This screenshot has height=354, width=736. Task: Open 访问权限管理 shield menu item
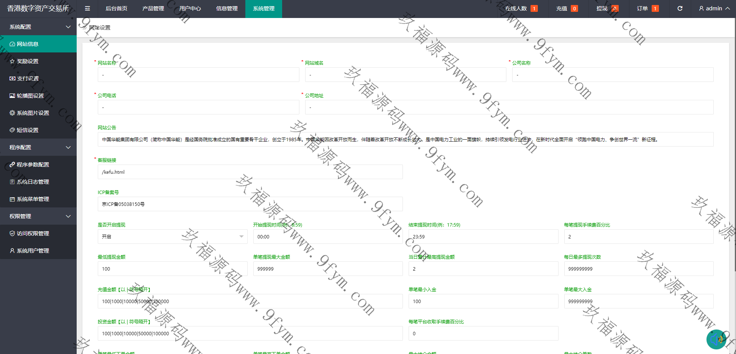33,233
